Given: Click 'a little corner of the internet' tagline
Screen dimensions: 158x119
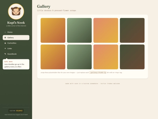Looking at the screenshot, I should pyautogui.click(x=16, y=26).
